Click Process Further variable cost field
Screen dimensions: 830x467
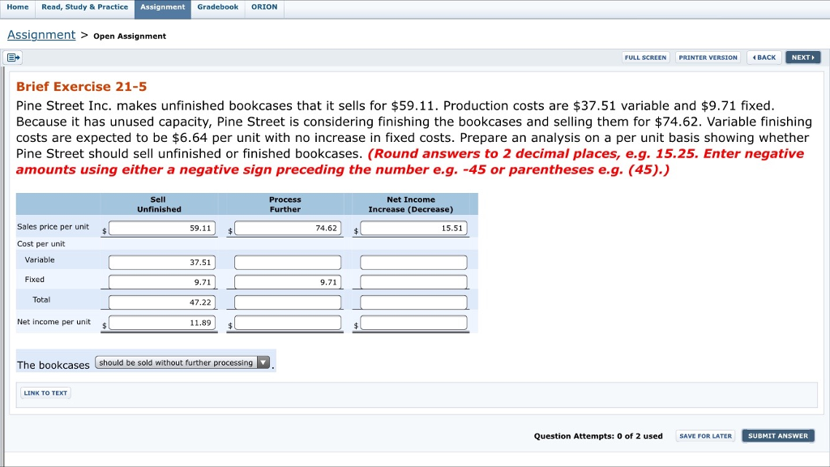(x=288, y=263)
